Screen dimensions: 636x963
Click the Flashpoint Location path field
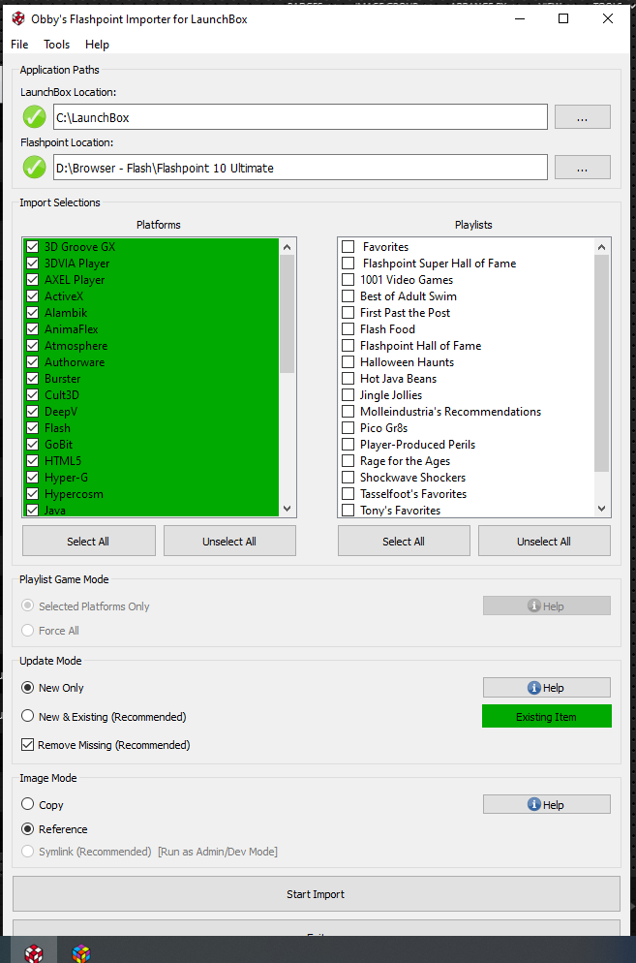click(x=300, y=168)
